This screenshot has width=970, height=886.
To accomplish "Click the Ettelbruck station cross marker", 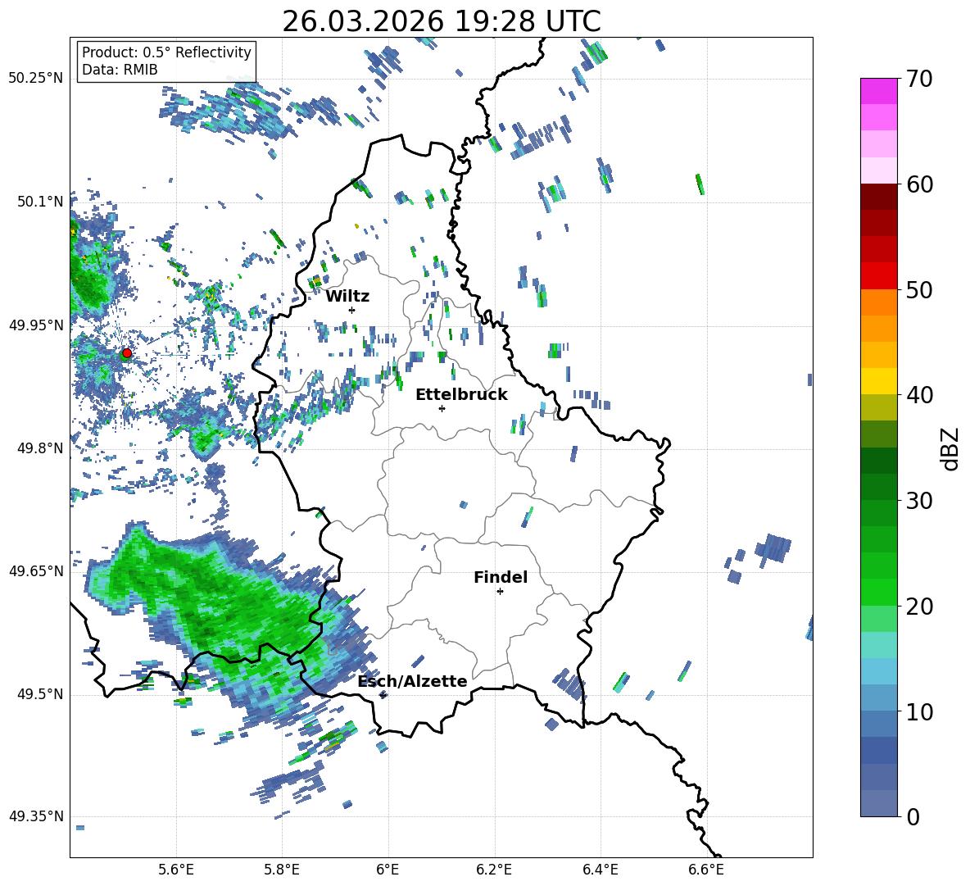I will [x=442, y=408].
